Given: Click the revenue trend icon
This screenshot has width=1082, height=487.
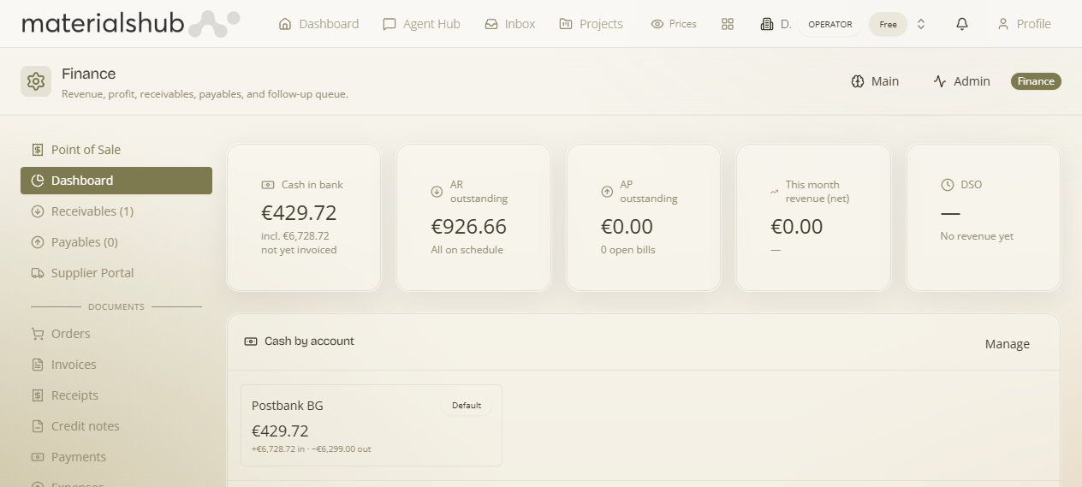Looking at the screenshot, I should 775,192.
